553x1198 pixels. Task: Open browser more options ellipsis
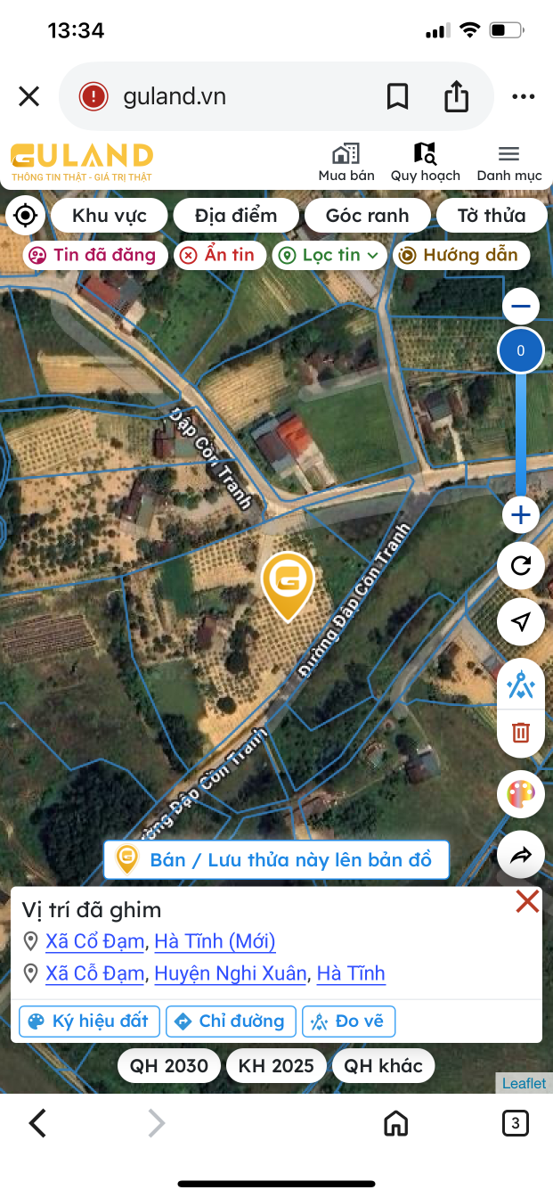click(x=523, y=97)
